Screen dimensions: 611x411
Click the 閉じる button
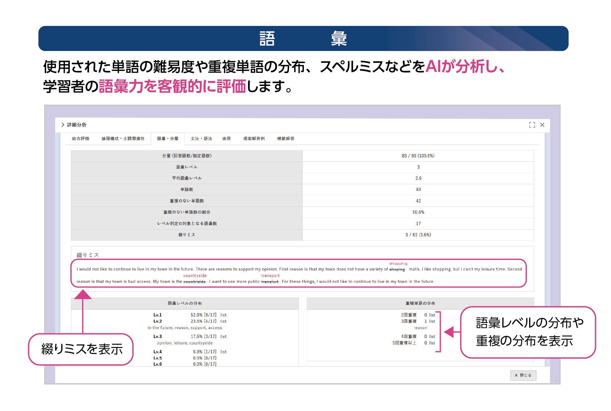coord(523,375)
